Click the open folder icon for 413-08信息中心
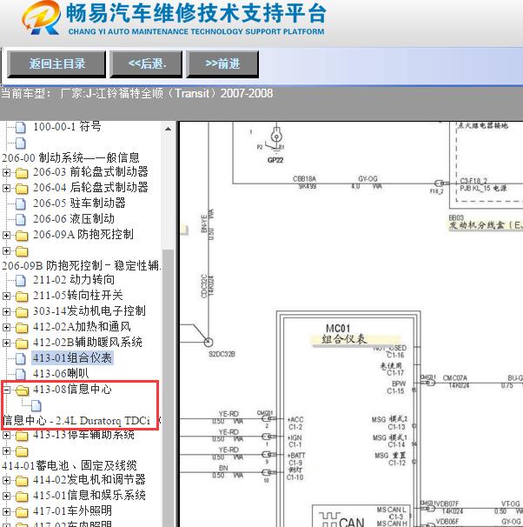 (x=23, y=390)
